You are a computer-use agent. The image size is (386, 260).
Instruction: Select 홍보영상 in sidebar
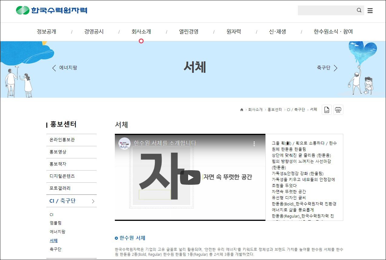(72, 152)
